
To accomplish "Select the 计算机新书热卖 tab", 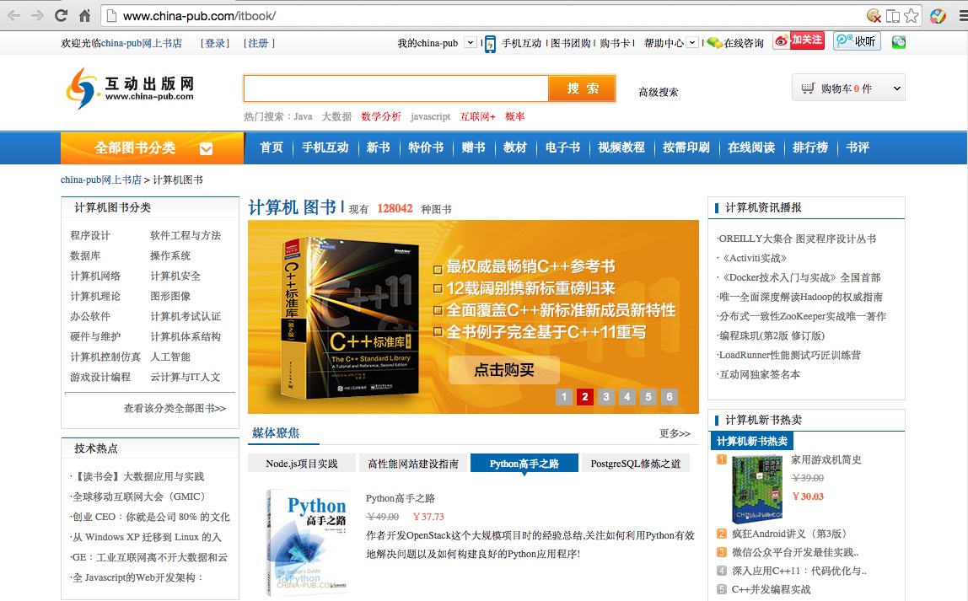I will pos(752,441).
